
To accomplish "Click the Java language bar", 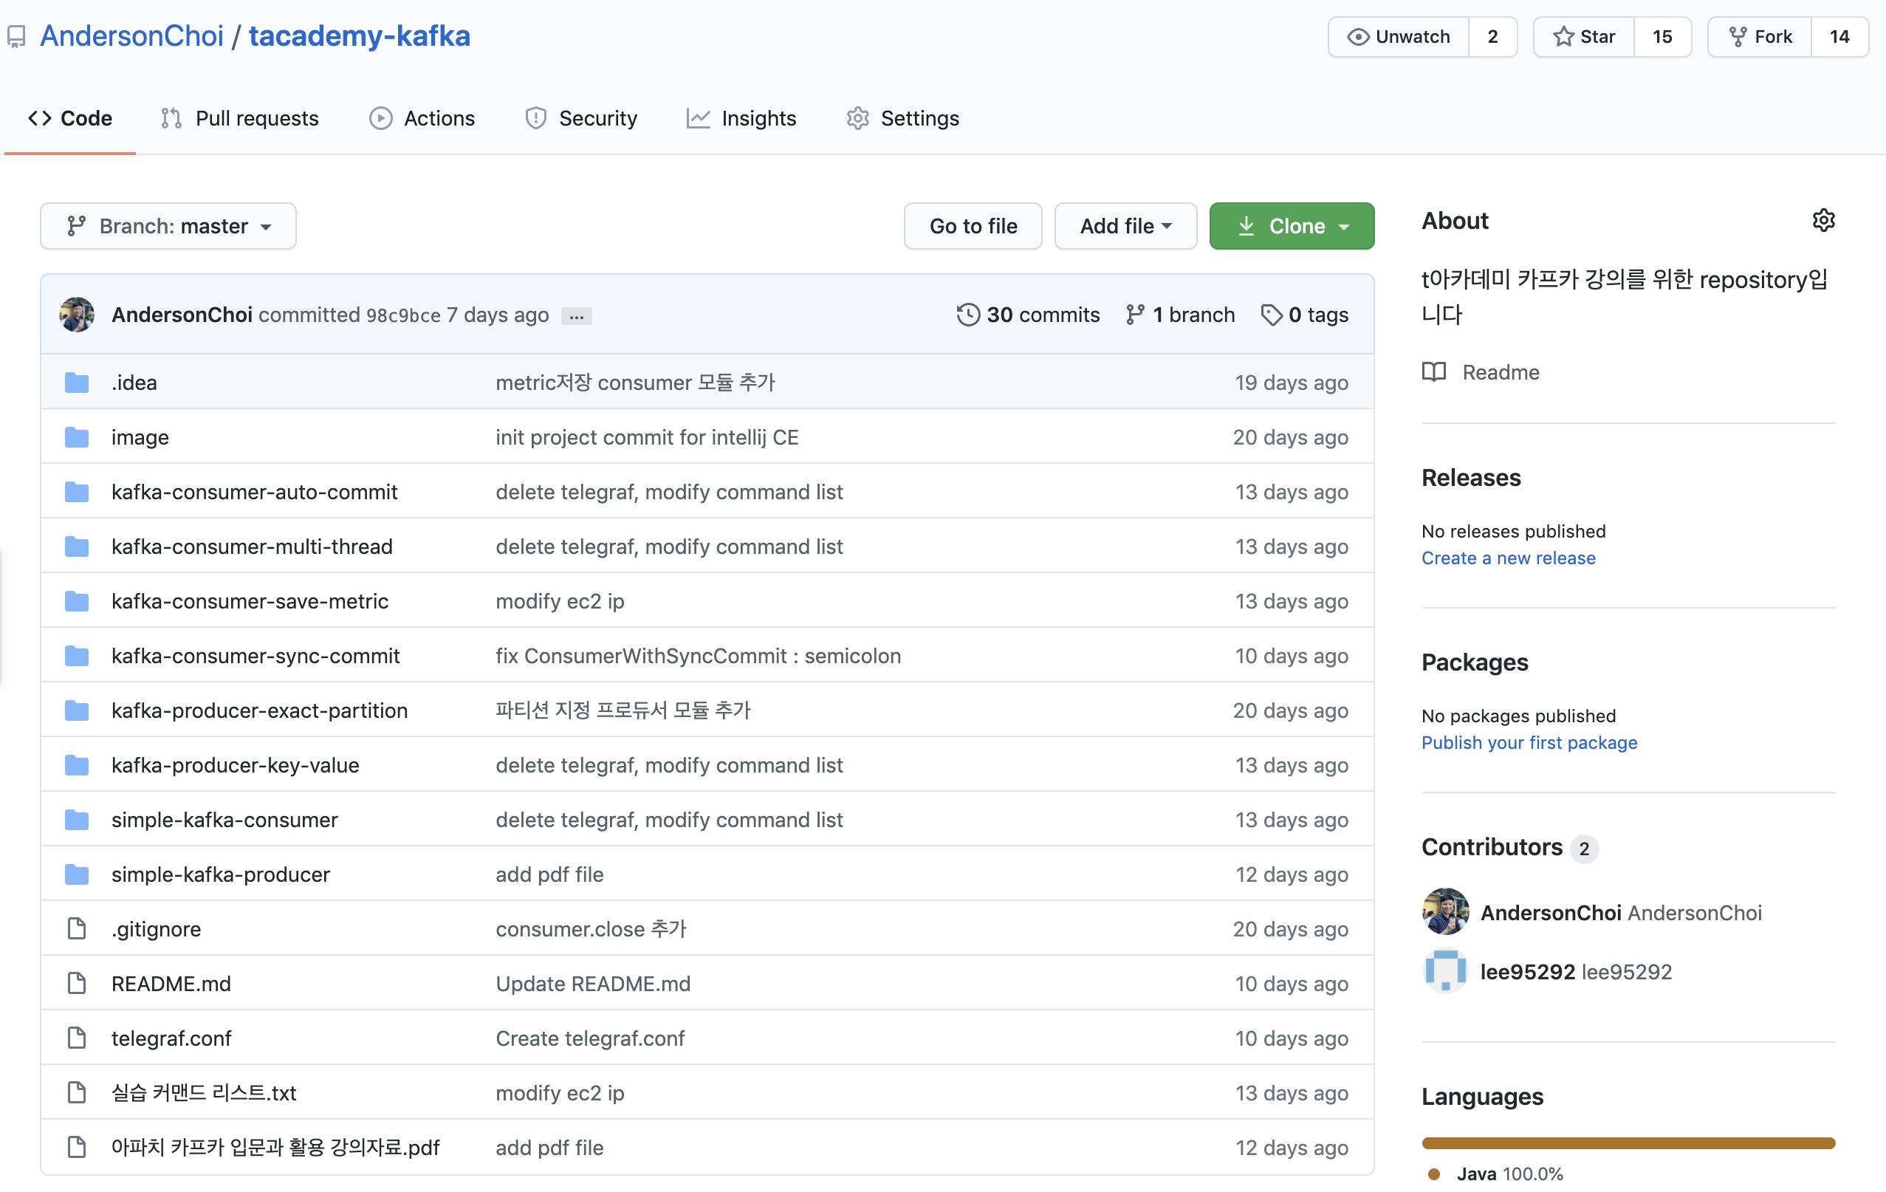I will click(1628, 1143).
